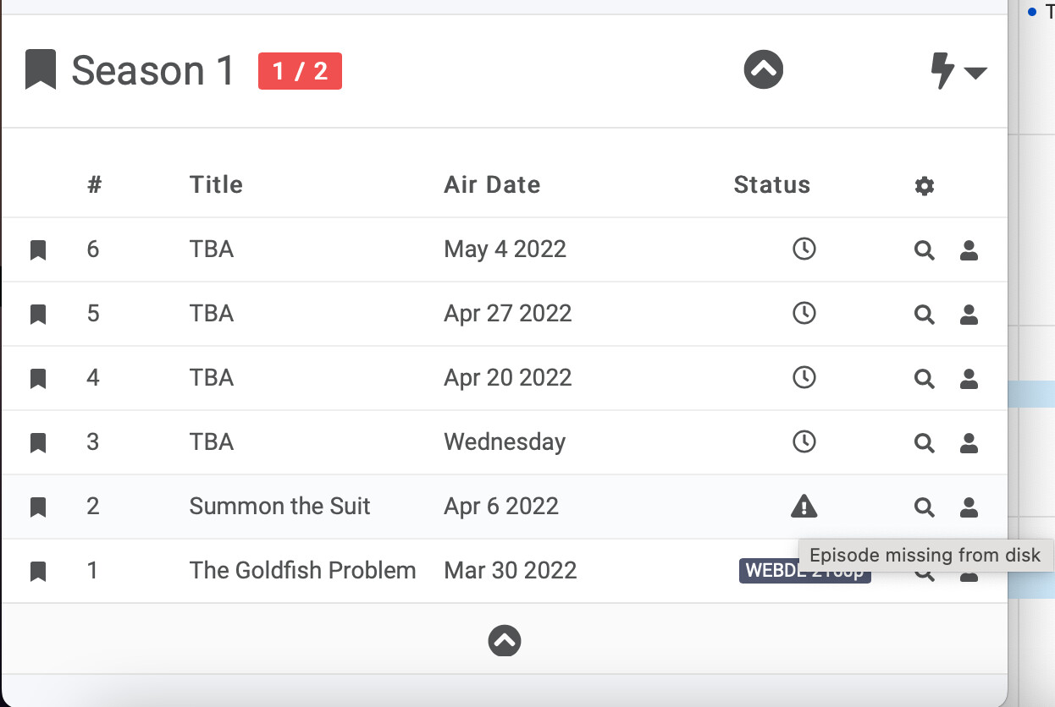Search for Summon the Suit episode
The height and width of the screenshot is (707, 1055).
pyautogui.click(x=925, y=507)
